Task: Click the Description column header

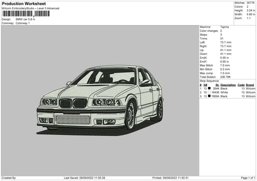Action: point(229,85)
